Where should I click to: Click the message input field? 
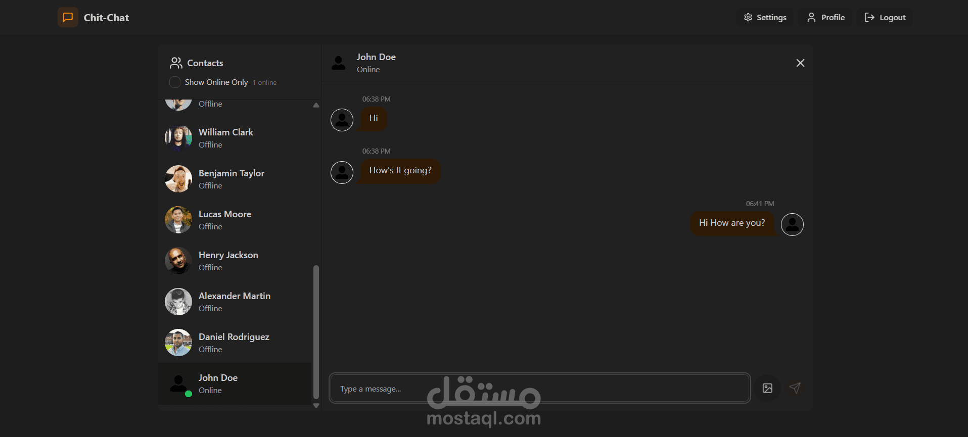[x=540, y=389]
